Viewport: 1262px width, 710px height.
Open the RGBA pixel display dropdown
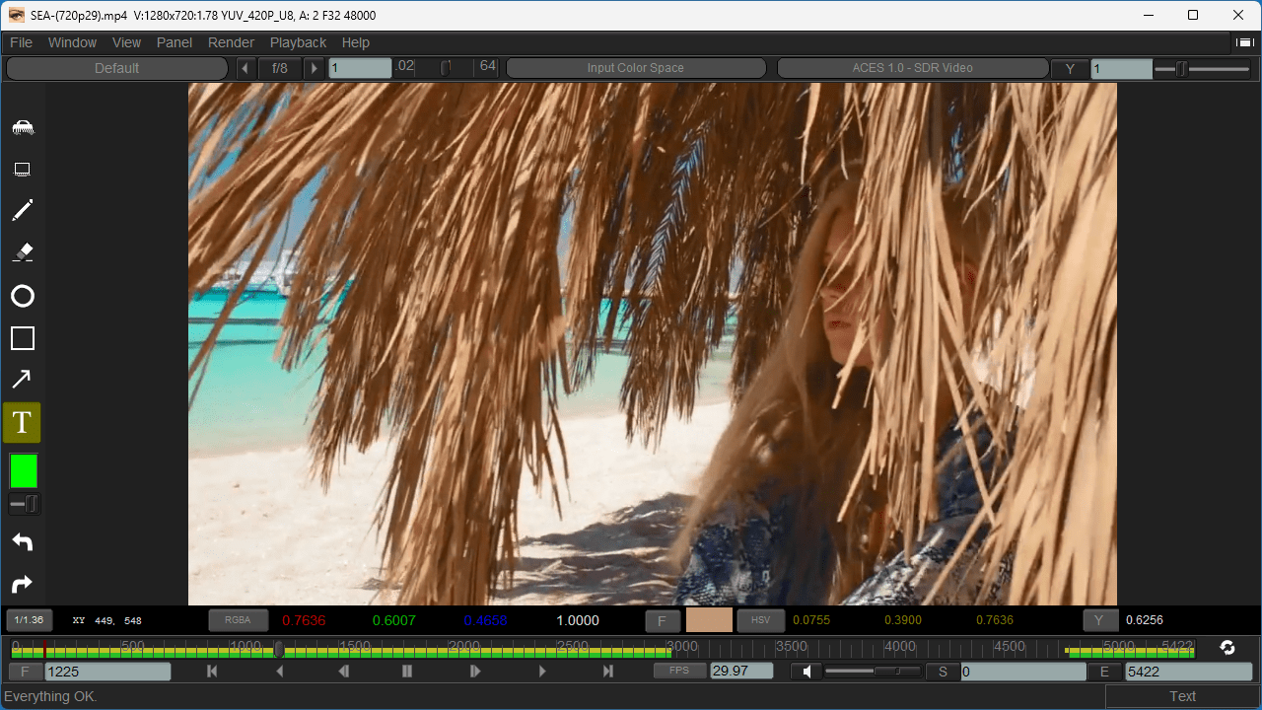pyautogui.click(x=238, y=620)
